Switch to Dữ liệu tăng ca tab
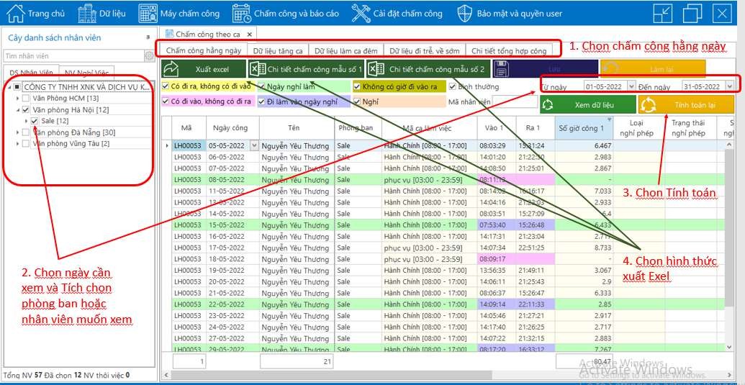The height and width of the screenshot is (385, 745). click(278, 51)
